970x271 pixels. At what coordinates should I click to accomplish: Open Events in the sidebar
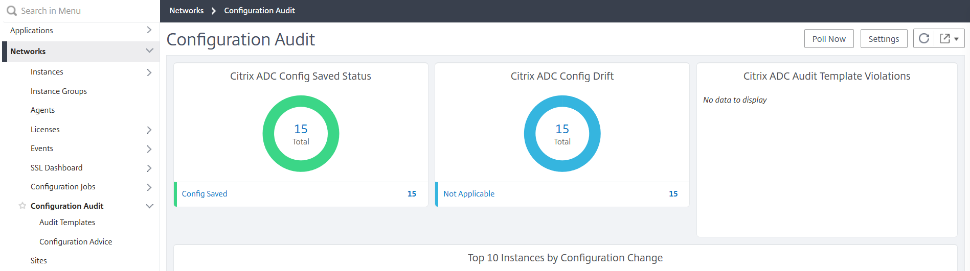tap(42, 149)
